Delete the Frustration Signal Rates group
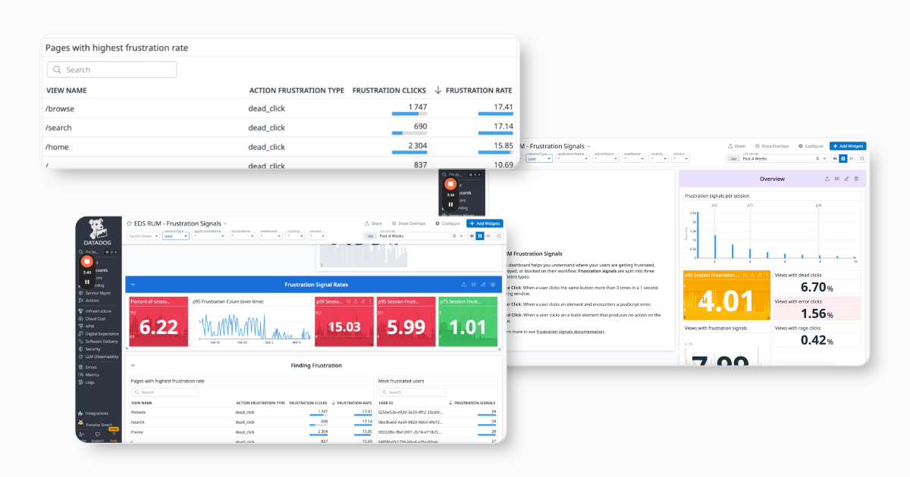The image size is (910, 477). 493,285
